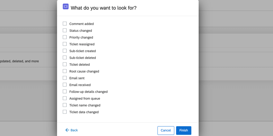Click the Back arrow icon
Image resolution: width=273 pixels, height=136 pixels.
[67, 130]
